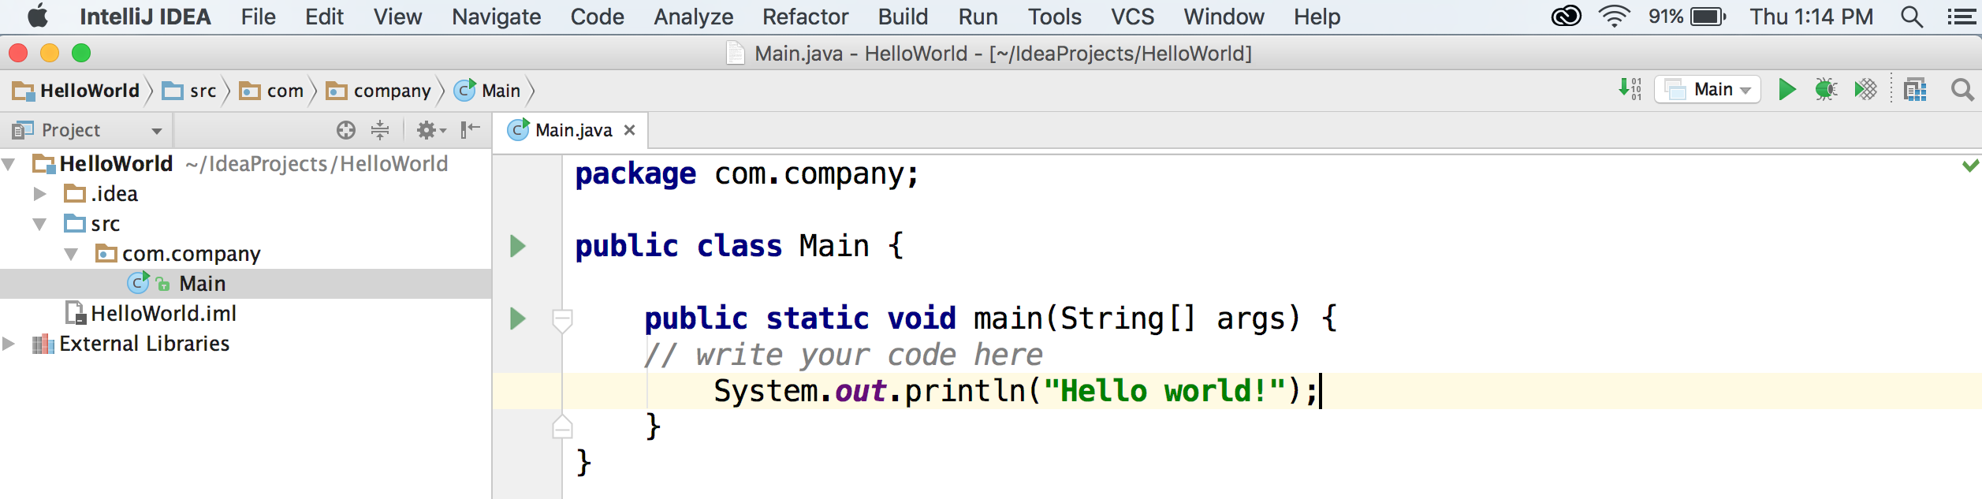Expand the .idea folder

pyautogui.click(x=39, y=194)
